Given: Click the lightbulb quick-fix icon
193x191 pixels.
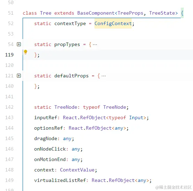Looking at the screenshot, I should (25, 52).
